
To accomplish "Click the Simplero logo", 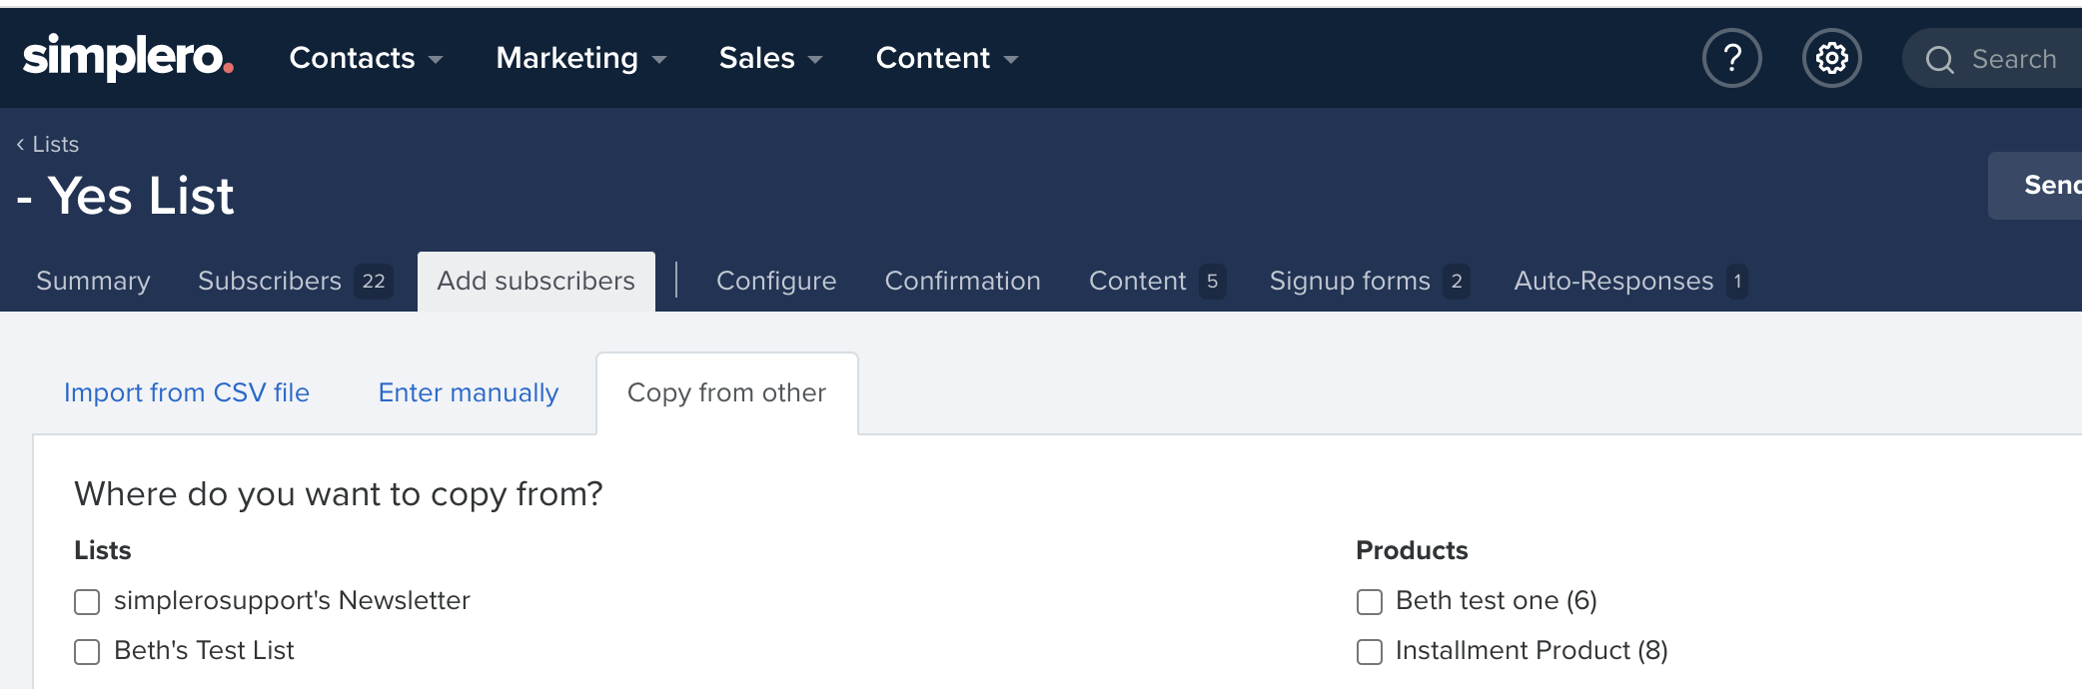I will coord(128,58).
